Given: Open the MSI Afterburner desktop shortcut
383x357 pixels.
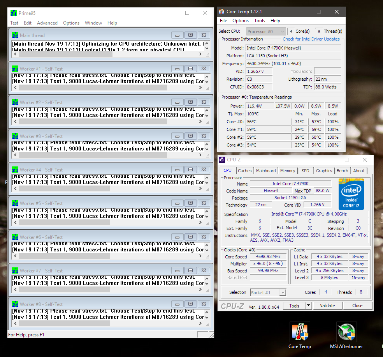Looking at the screenshot, I should tap(346, 336).
